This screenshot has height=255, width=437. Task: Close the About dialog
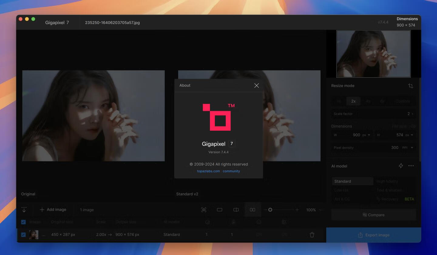point(256,85)
